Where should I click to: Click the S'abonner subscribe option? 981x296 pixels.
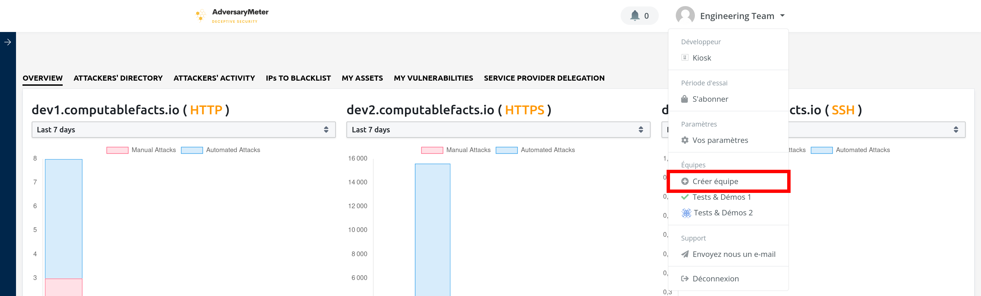(x=710, y=99)
